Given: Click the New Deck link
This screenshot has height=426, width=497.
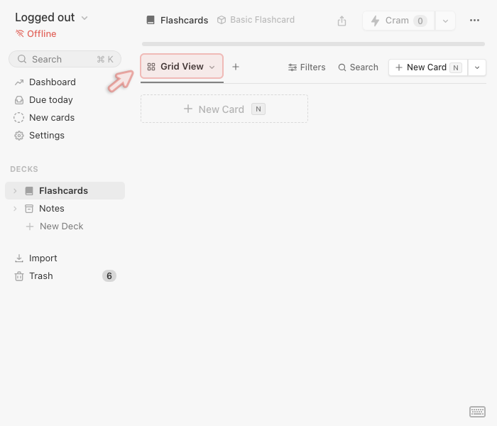Looking at the screenshot, I should (x=61, y=226).
